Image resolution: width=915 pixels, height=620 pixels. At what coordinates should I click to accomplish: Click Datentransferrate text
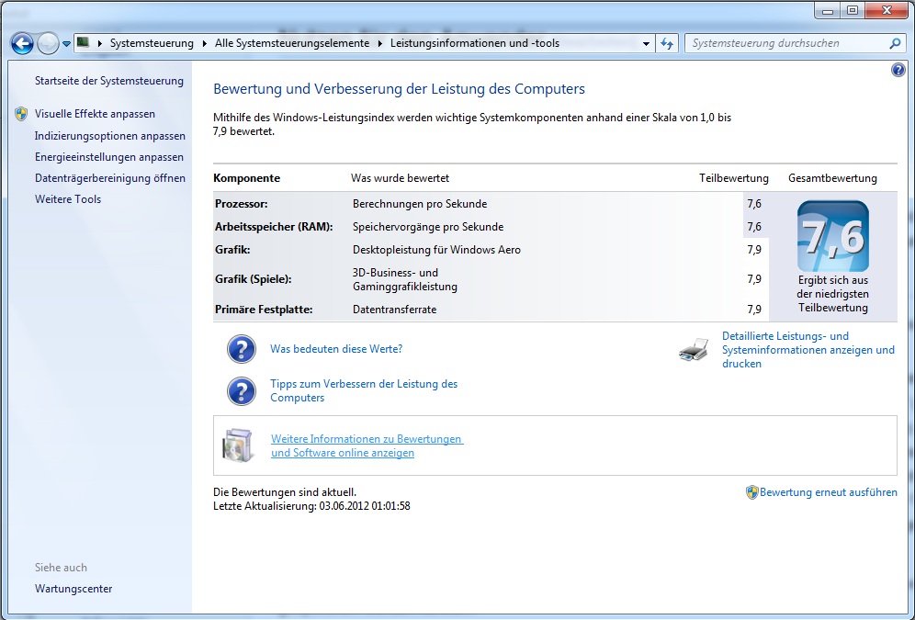coord(394,310)
